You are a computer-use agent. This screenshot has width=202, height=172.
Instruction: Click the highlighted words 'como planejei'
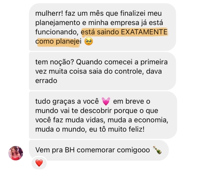[x=58, y=41]
